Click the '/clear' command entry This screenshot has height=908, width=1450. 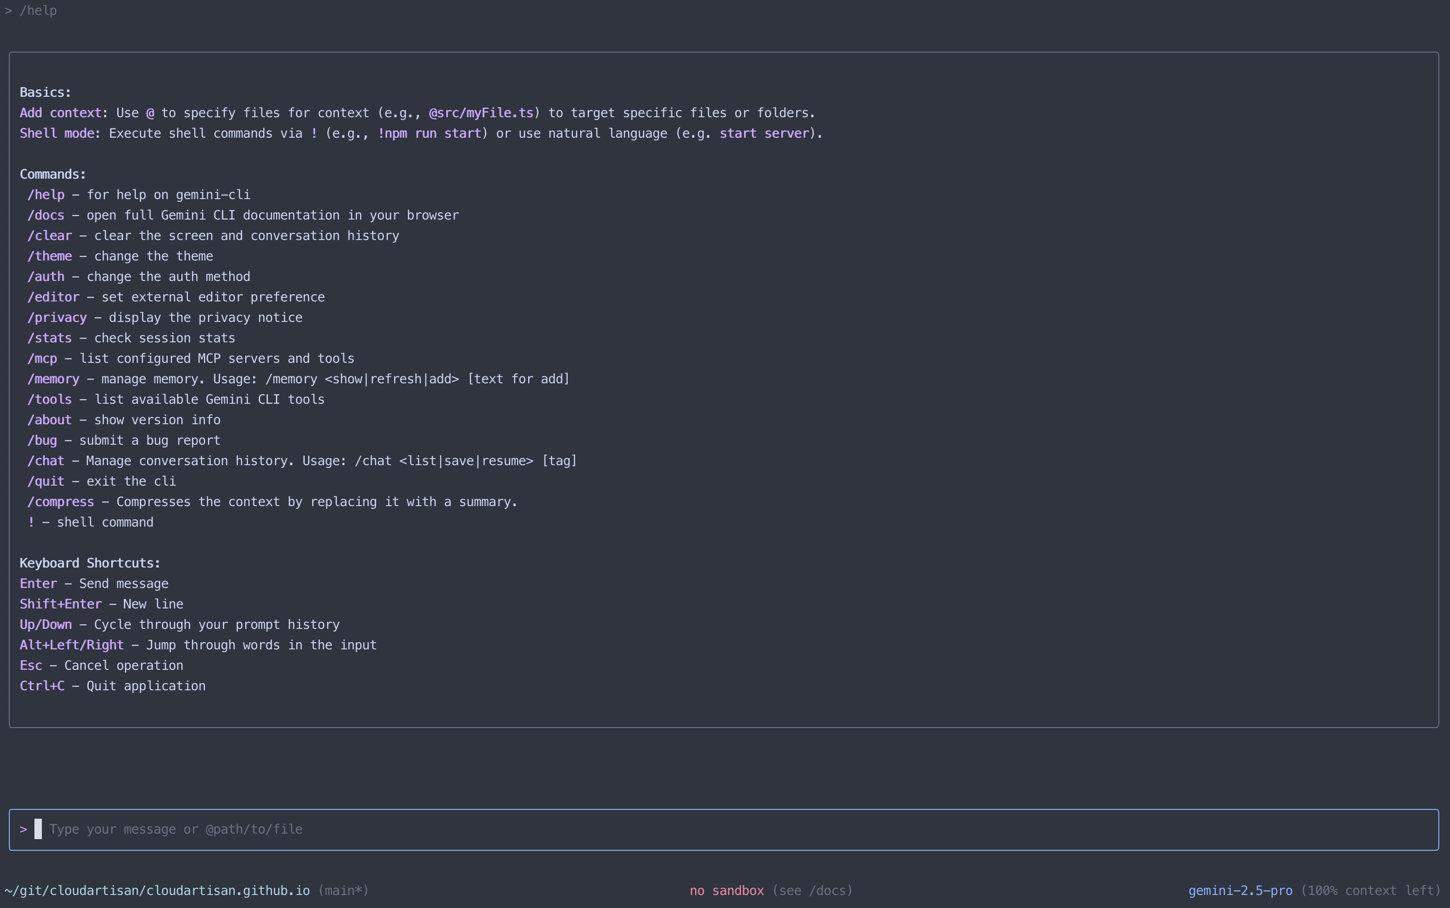tap(213, 235)
